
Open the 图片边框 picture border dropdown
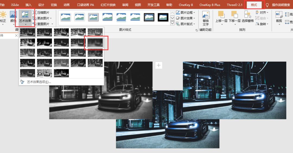pyautogui.click(x=185, y=12)
